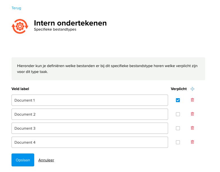Uncheck the Verplicht checkbox for Document 1

(x=178, y=100)
